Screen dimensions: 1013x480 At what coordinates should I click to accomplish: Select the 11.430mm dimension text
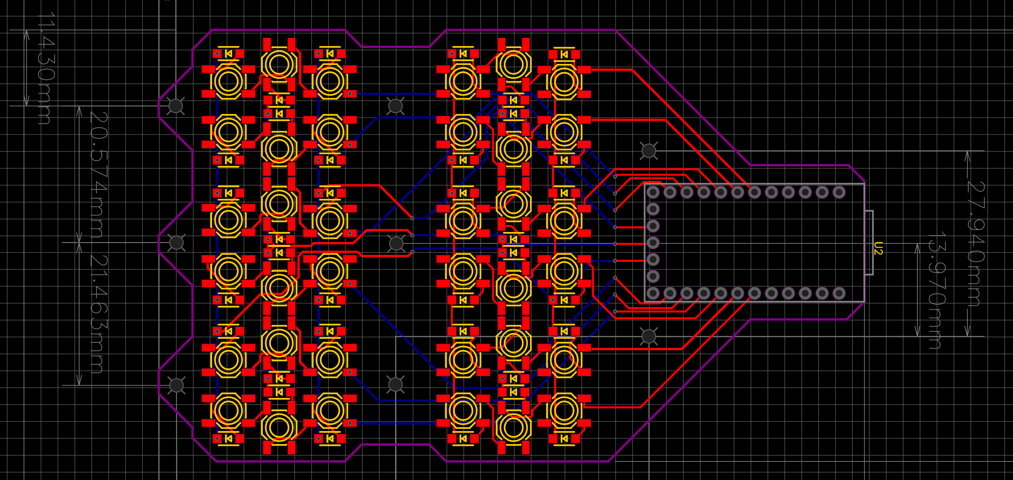(x=46, y=68)
